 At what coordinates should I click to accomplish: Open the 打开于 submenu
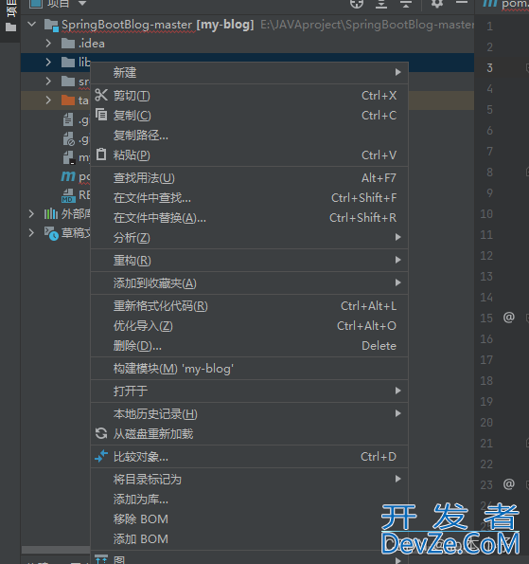(x=249, y=391)
